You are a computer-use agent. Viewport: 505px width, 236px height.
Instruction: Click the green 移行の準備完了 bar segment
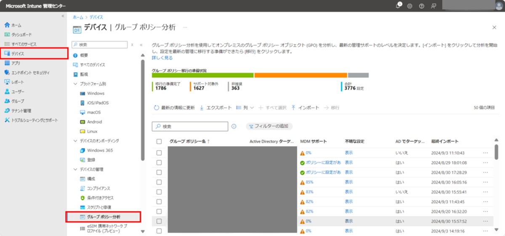[x=203, y=75]
